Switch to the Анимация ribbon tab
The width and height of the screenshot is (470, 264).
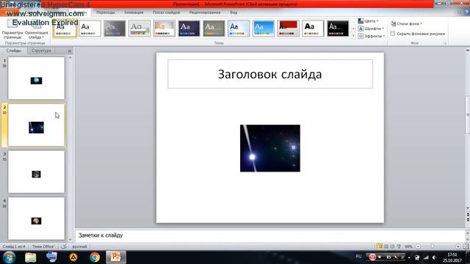[x=134, y=12]
